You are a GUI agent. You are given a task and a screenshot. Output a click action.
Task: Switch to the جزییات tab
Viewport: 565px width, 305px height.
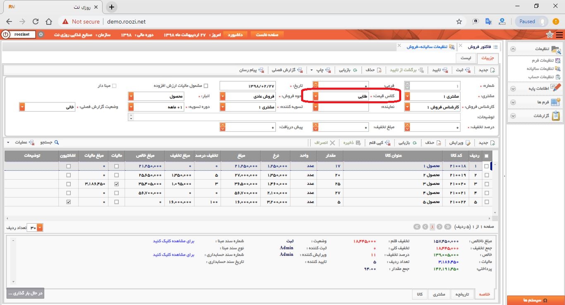pos(488,58)
